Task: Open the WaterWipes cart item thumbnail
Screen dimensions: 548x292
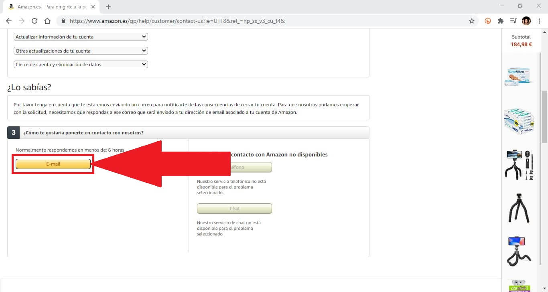Action: 518,77
